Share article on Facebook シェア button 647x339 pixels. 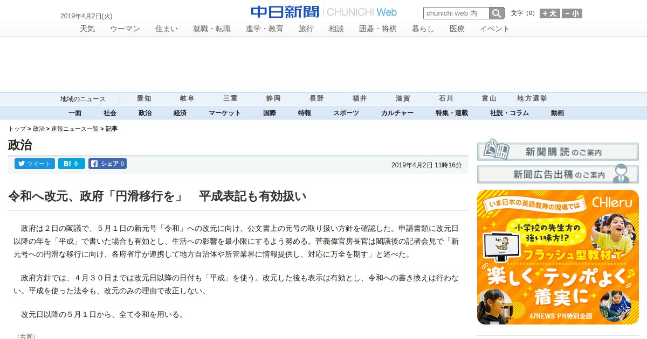pyautogui.click(x=107, y=164)
